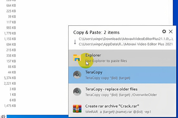Click the WinRAR a (target)\(name).rar command text

[x=118, y=112]
